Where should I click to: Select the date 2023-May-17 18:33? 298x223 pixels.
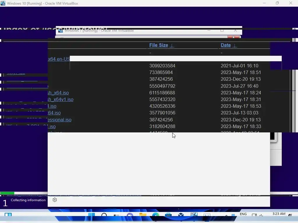241,127
